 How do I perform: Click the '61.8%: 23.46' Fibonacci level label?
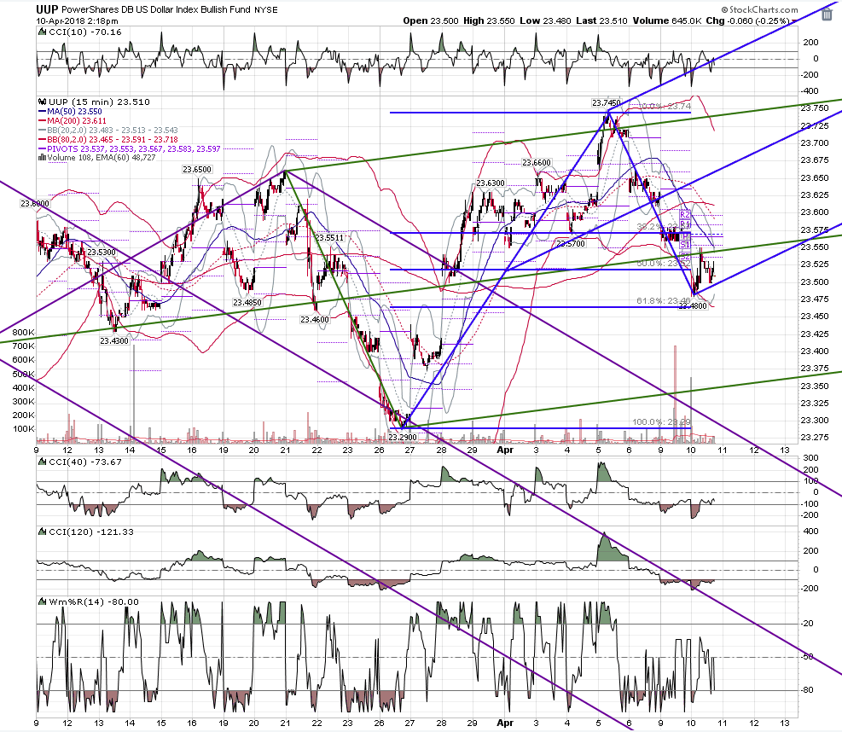pos(664,301)
